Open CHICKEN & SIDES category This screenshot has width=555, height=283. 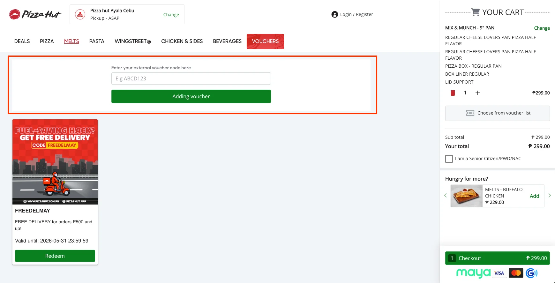[182, 41]
